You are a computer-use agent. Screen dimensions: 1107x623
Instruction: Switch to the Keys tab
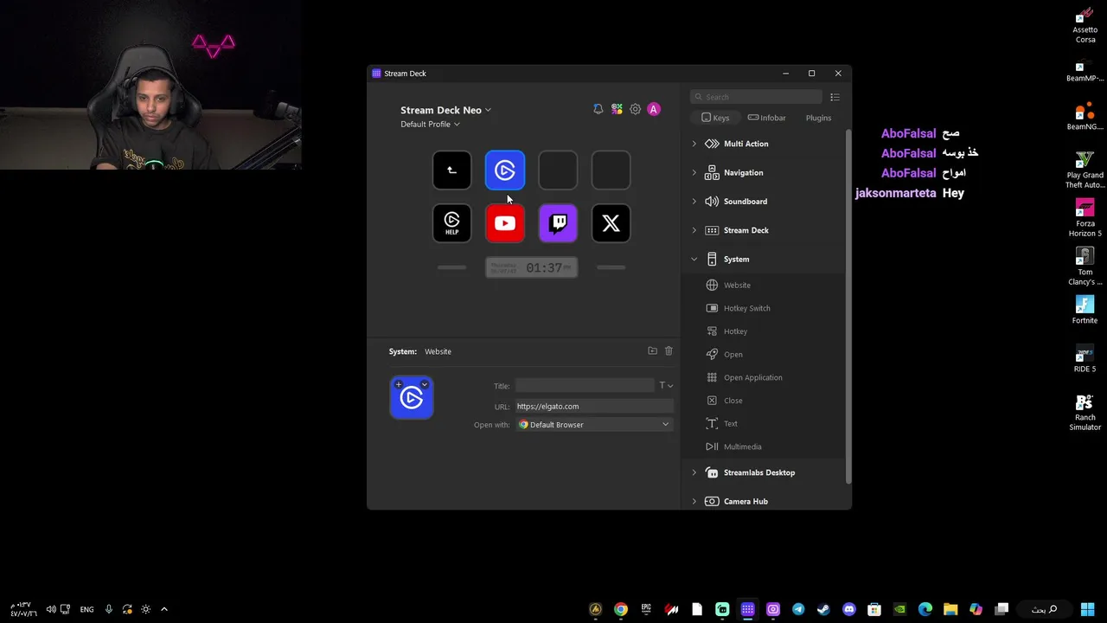pos(715,118)
